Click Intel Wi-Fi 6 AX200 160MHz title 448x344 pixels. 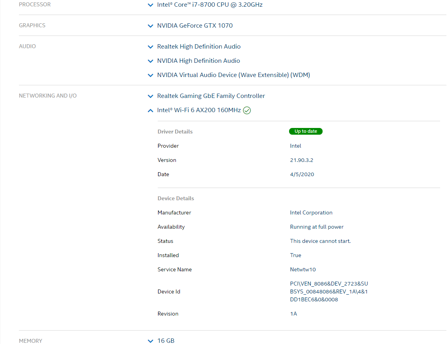[199, 110]
